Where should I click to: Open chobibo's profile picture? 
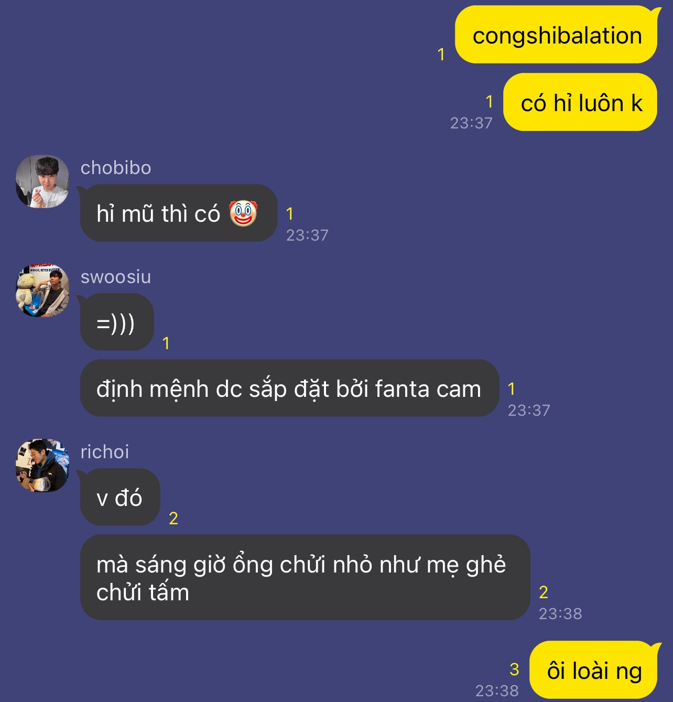(x=42, y=181)
